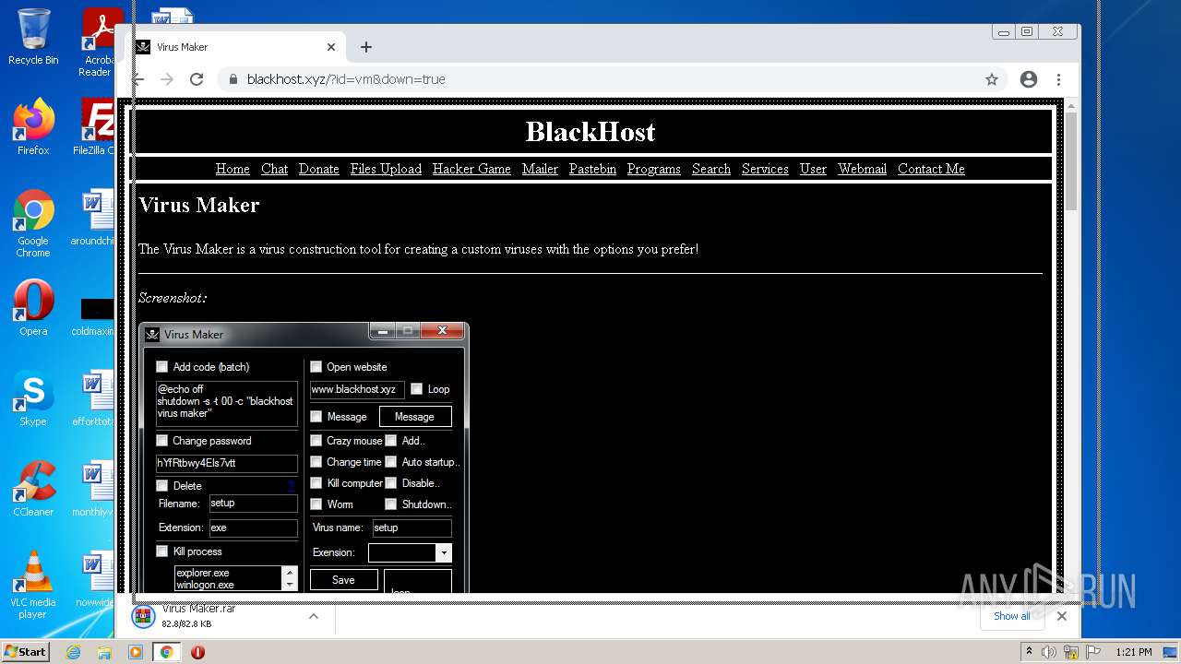Open the Hacker Game link

pos(471,169)
